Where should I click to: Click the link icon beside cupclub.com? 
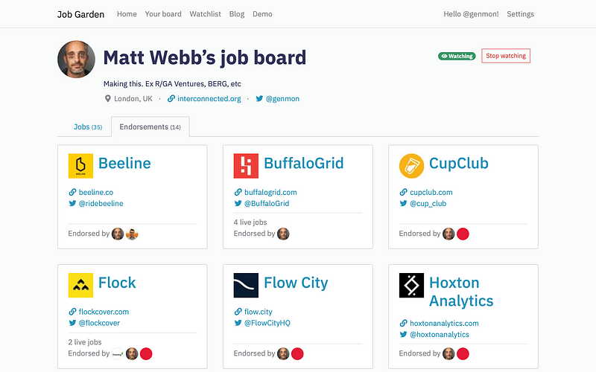tap(403, 192)
